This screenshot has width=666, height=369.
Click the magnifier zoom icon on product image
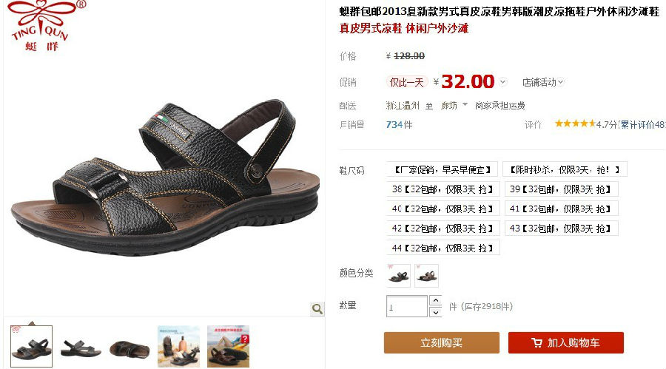[317, 308]
